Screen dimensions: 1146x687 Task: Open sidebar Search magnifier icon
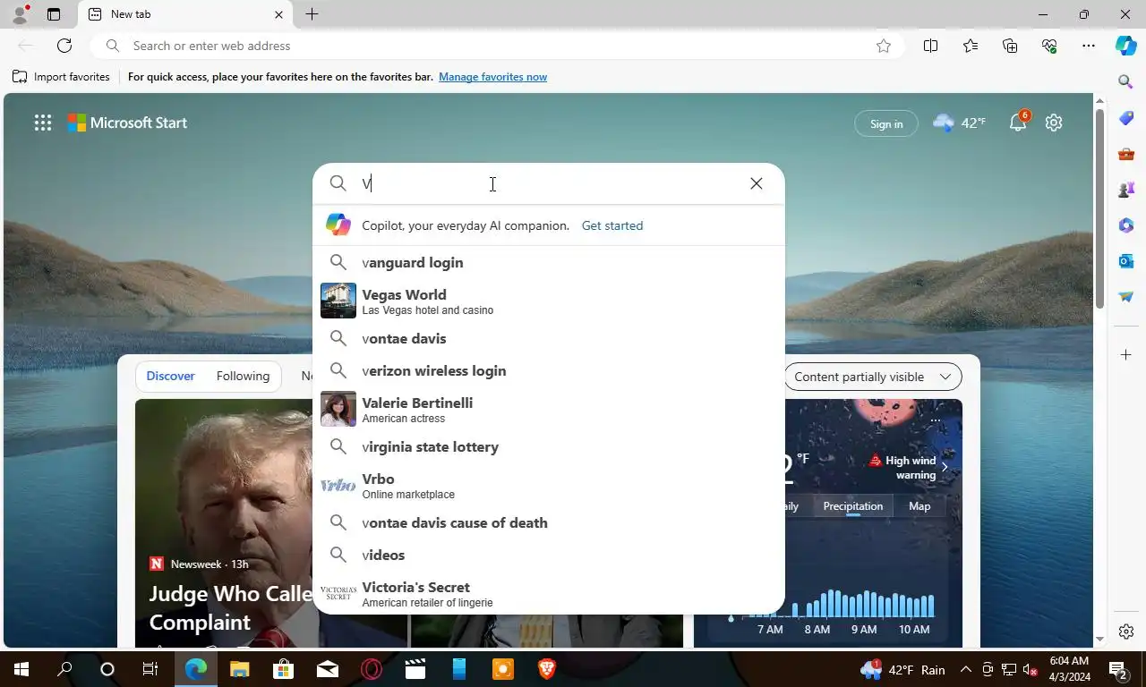click(x=1126, y=82)
